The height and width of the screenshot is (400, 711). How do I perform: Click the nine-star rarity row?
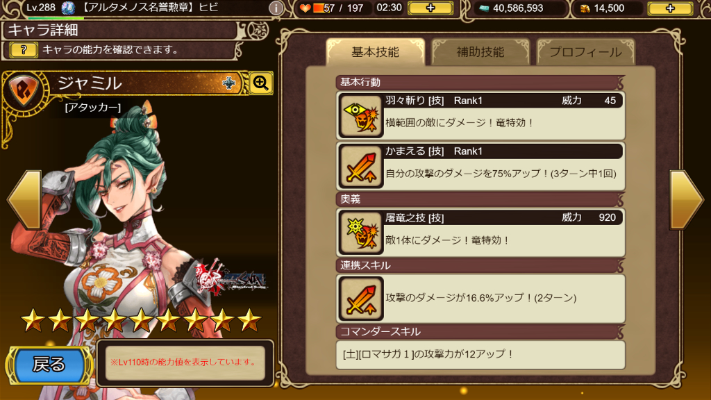(141, 321)
